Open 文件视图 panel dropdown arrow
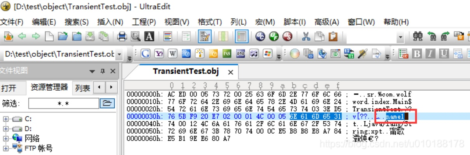 click(92, 71)
